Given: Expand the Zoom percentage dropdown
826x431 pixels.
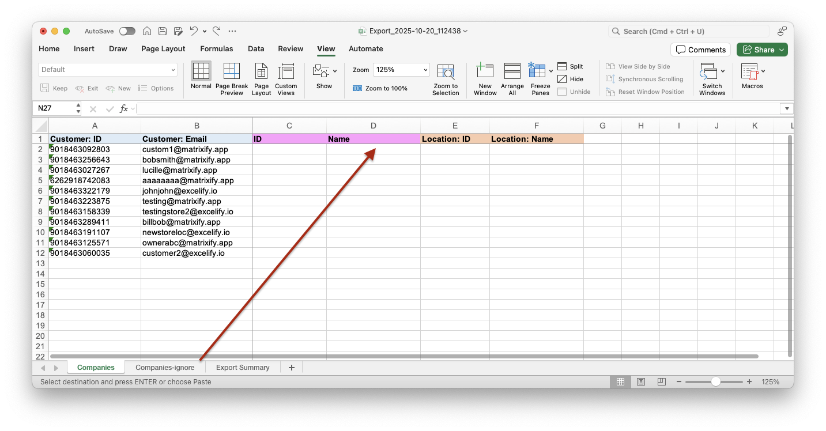Looking at the screenshot, I should 426,70.
